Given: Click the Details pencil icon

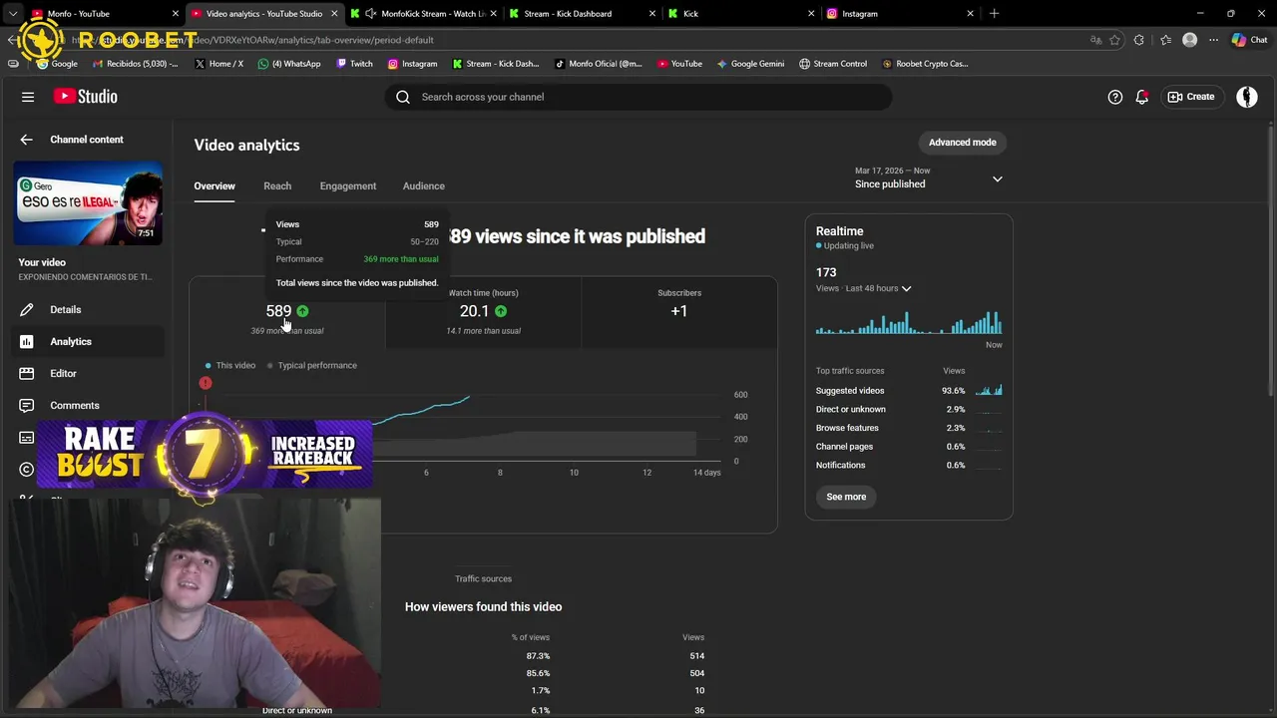Looking at the screenshot, I should pyautogui.click(x=27, y=310).
